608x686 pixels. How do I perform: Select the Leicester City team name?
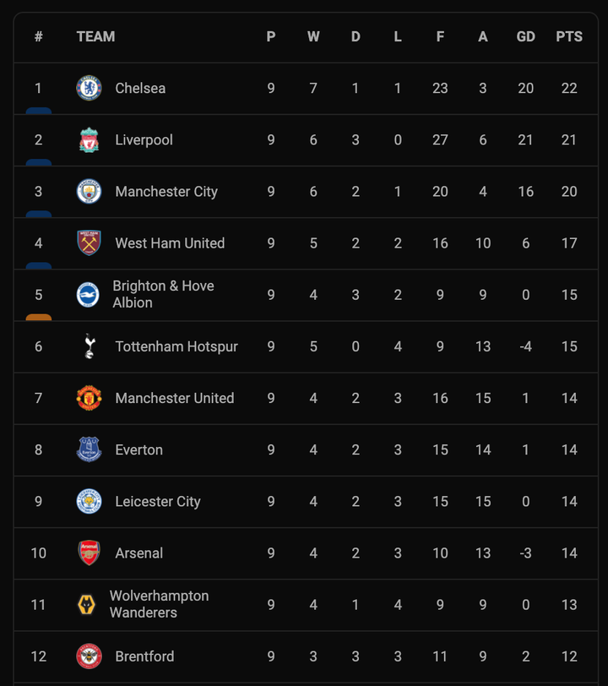coord(158,502)
